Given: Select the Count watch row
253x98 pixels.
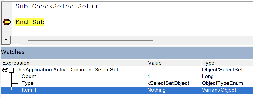Looking at the screenshot, I should click(127, 76).
